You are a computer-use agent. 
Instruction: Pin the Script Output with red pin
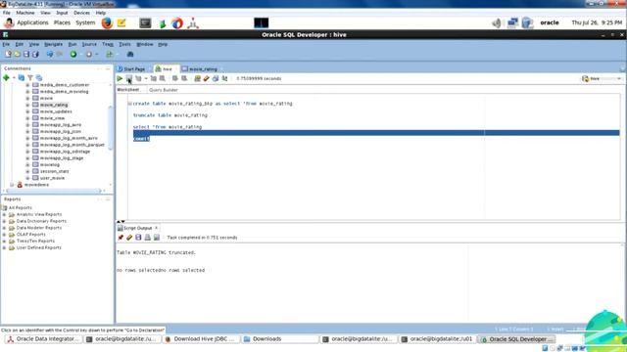pos(121,238)
